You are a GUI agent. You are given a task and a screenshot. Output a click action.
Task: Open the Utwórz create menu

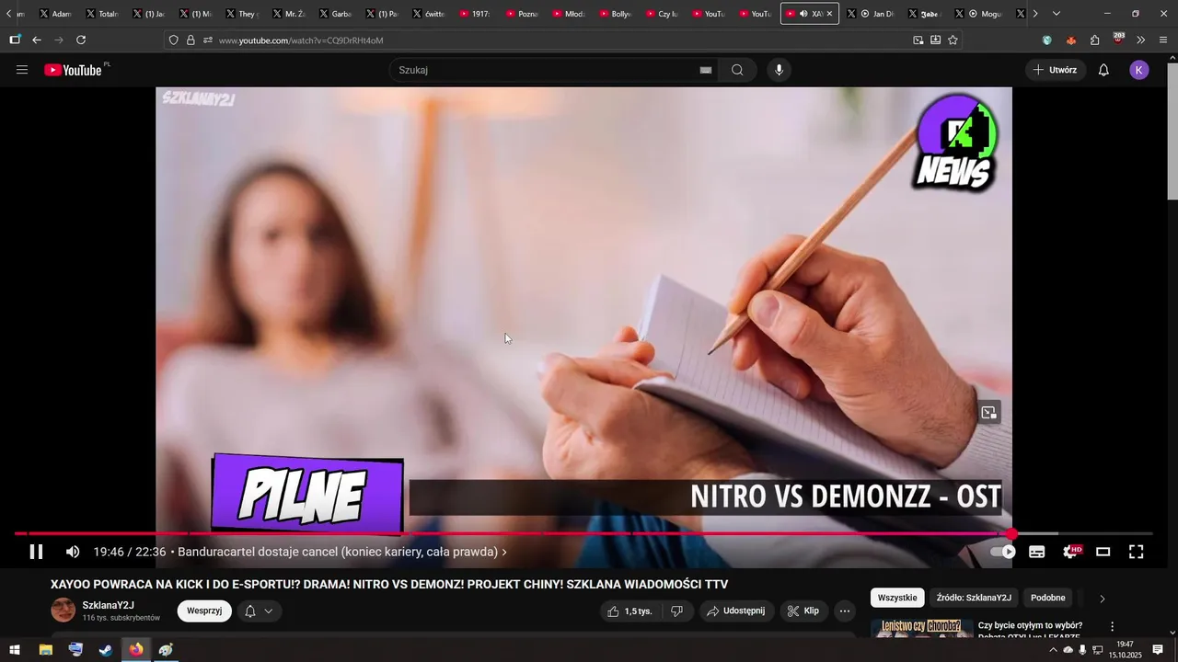pyautogui.click(x=1056, y=70)
